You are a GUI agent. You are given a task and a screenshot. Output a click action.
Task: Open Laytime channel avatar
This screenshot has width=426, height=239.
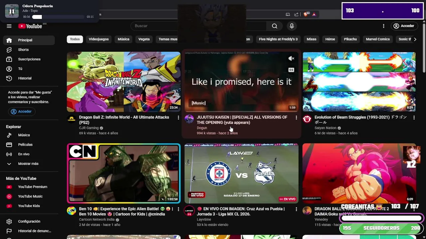coord(189,211)
